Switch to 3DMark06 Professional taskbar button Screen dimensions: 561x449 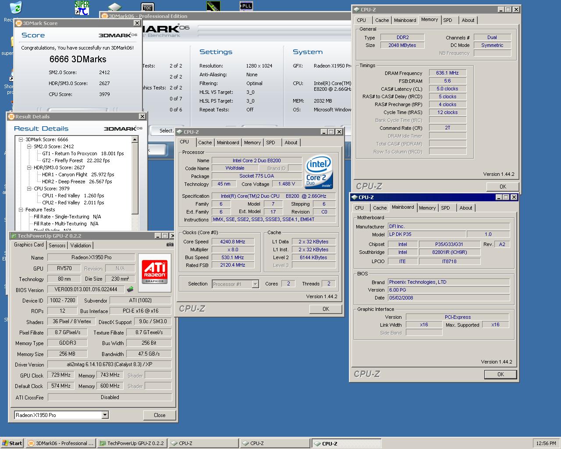tap(61, 443)
